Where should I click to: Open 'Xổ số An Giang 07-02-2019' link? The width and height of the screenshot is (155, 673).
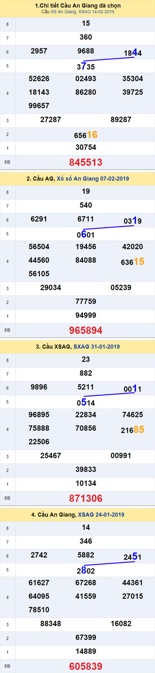93,179
